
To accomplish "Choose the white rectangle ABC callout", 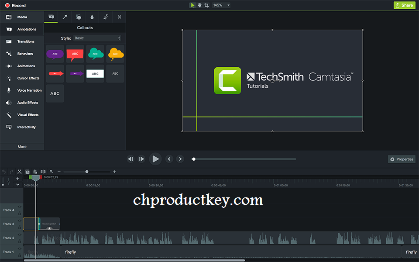I will coord(95,73).
